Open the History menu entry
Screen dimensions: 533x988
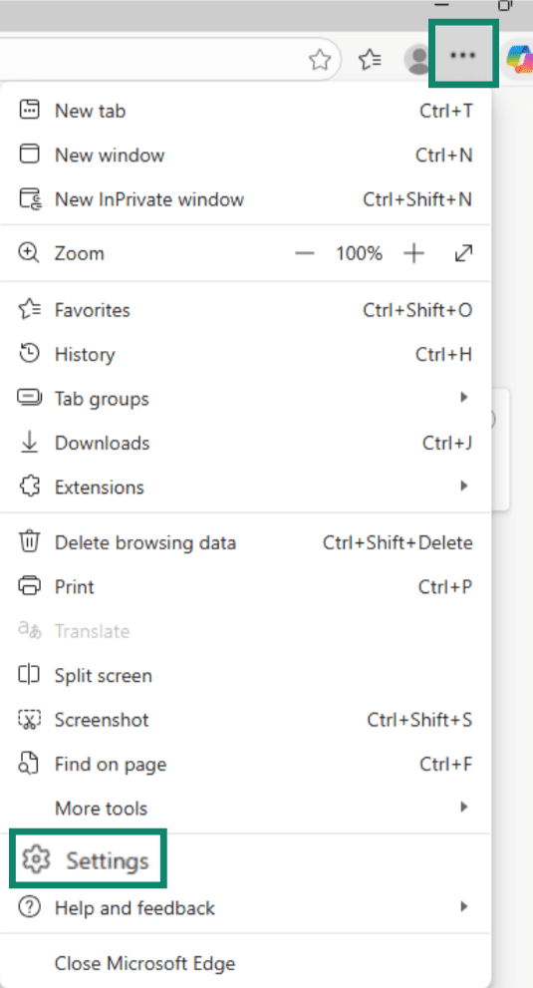point(246,354)
